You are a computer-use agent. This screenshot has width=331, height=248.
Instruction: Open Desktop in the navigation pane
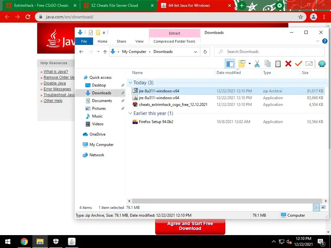99,85
